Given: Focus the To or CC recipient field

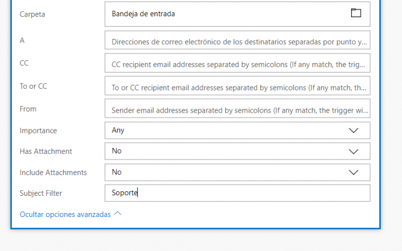Looking at the screenshot, I should coord(237,85).
